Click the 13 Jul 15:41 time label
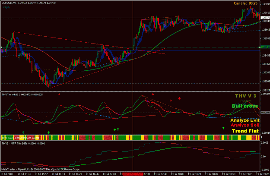Screen dimensions: 270x176 (24, 174)
